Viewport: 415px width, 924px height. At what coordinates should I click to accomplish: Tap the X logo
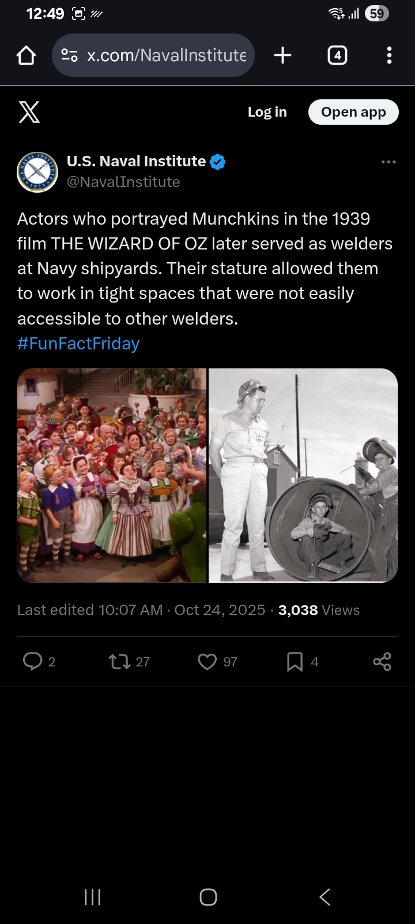[x=29, y=112]
